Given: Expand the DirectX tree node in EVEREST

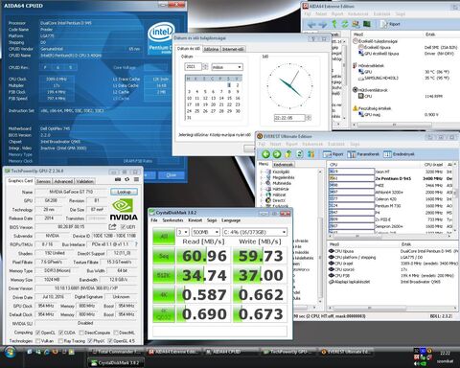Looking at the screenshot, I should point(262,200).
